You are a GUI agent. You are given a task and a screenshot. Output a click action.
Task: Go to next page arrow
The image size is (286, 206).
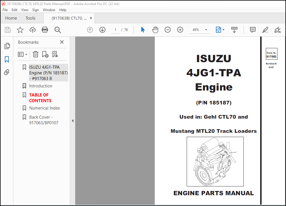click(x=102, y=30)
